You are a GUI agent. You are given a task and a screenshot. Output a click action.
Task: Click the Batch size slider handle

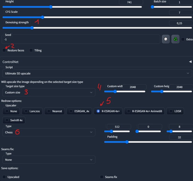152,7
